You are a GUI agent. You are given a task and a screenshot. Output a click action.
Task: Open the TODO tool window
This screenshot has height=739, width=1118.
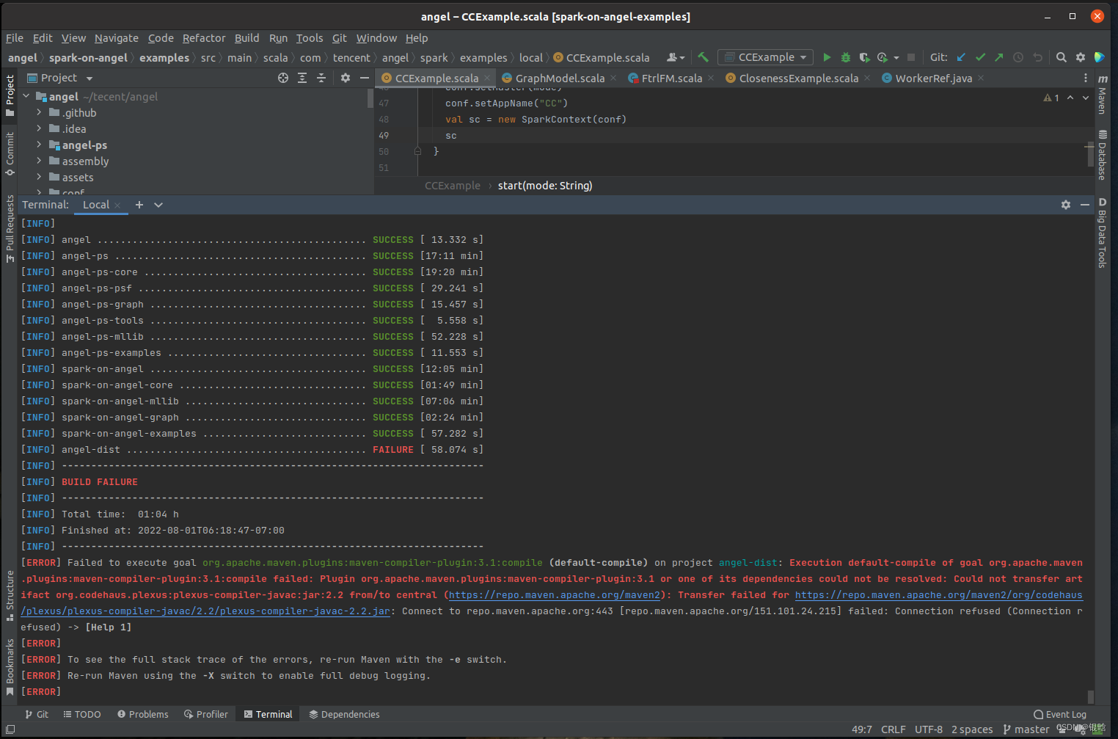click(x=82, y=714)
